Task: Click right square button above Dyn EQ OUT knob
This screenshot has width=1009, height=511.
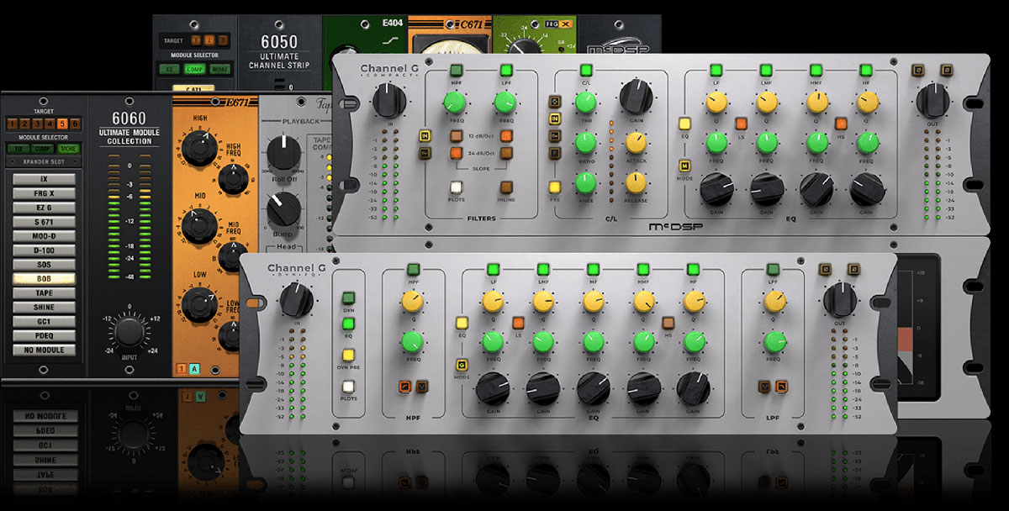Action: (853, 270)
